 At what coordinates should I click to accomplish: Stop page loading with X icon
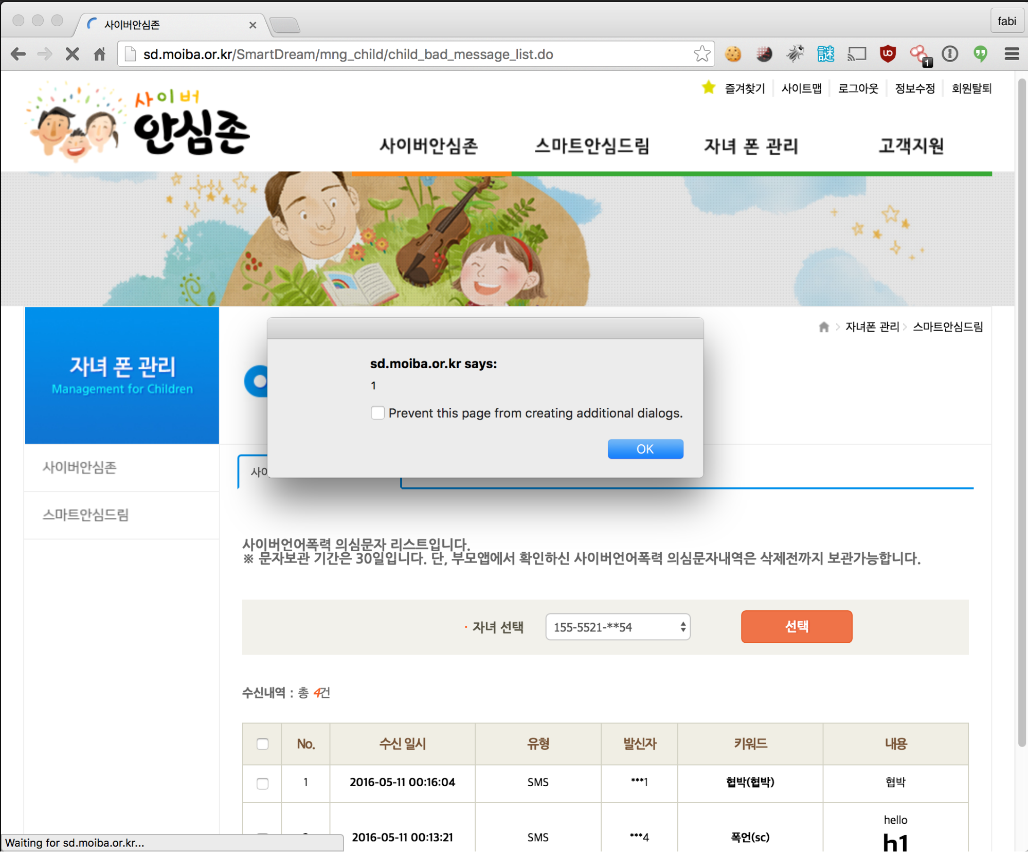click(x=73, y=54)
